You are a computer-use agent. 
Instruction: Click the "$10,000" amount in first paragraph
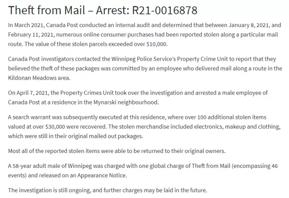[x=156, y=44]
